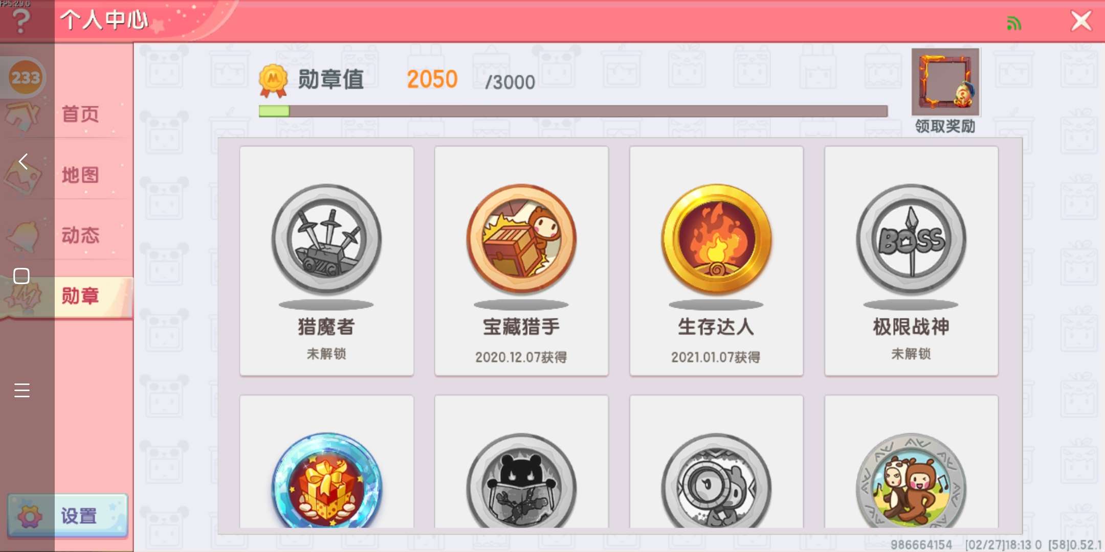Click the 勋章值 progress bar
This screenshot has height=552, width=1105.
[x=573, y=111]
